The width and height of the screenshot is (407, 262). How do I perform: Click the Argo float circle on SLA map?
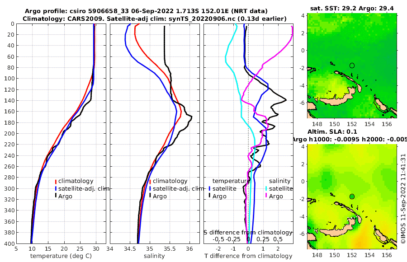(352, 196)
